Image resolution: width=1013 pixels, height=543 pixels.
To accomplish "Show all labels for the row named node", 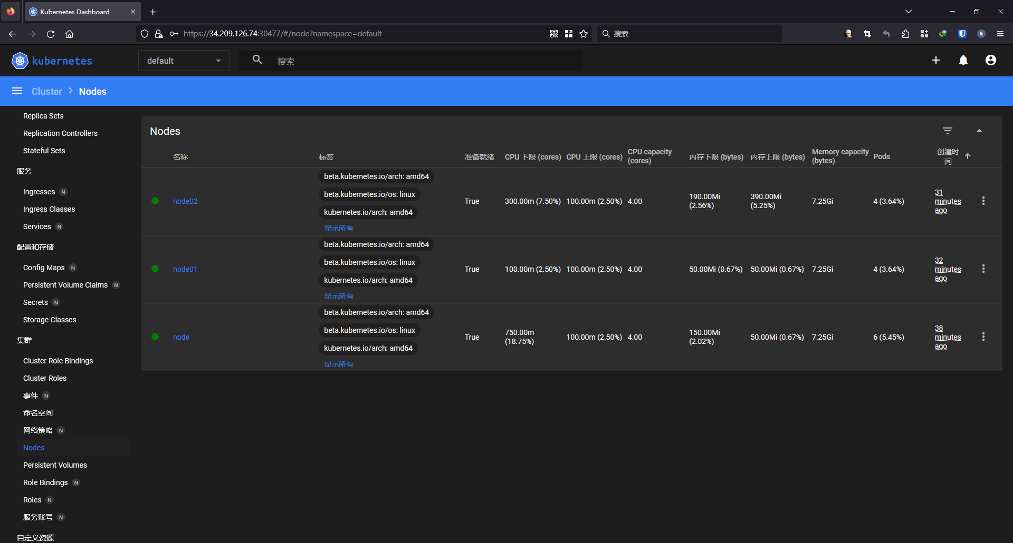I will [339, 364].
